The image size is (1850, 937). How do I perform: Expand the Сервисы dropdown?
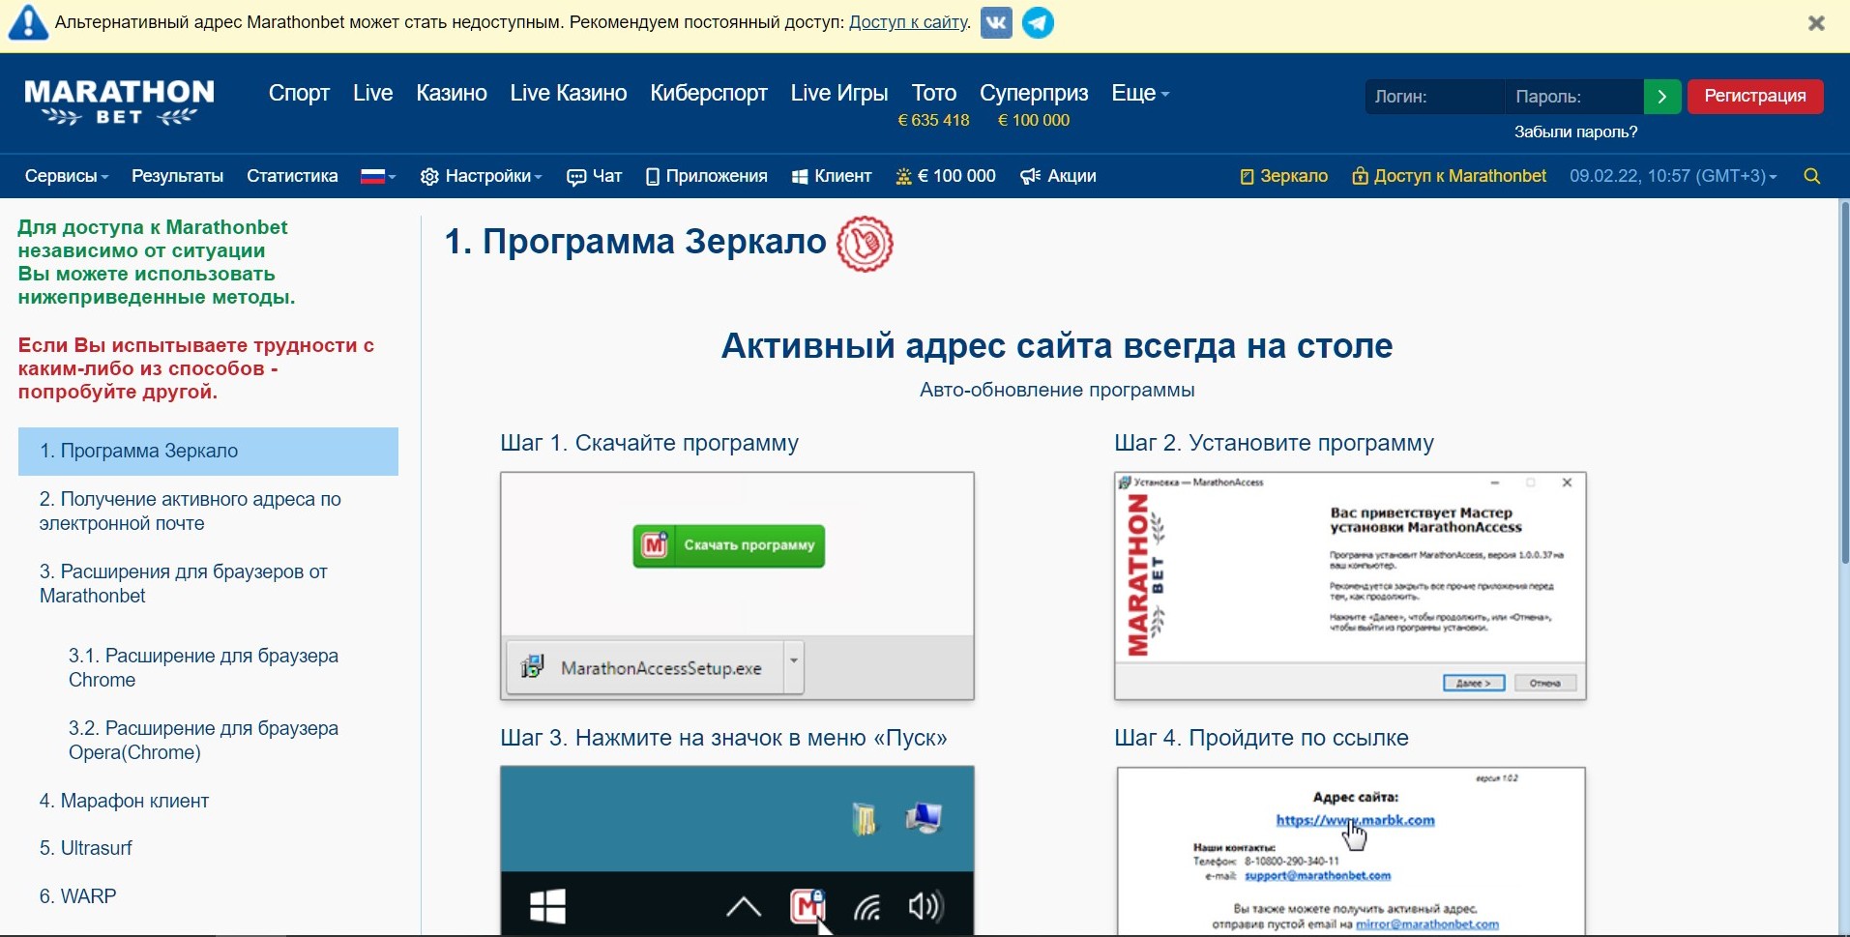(x=67, y=176)
